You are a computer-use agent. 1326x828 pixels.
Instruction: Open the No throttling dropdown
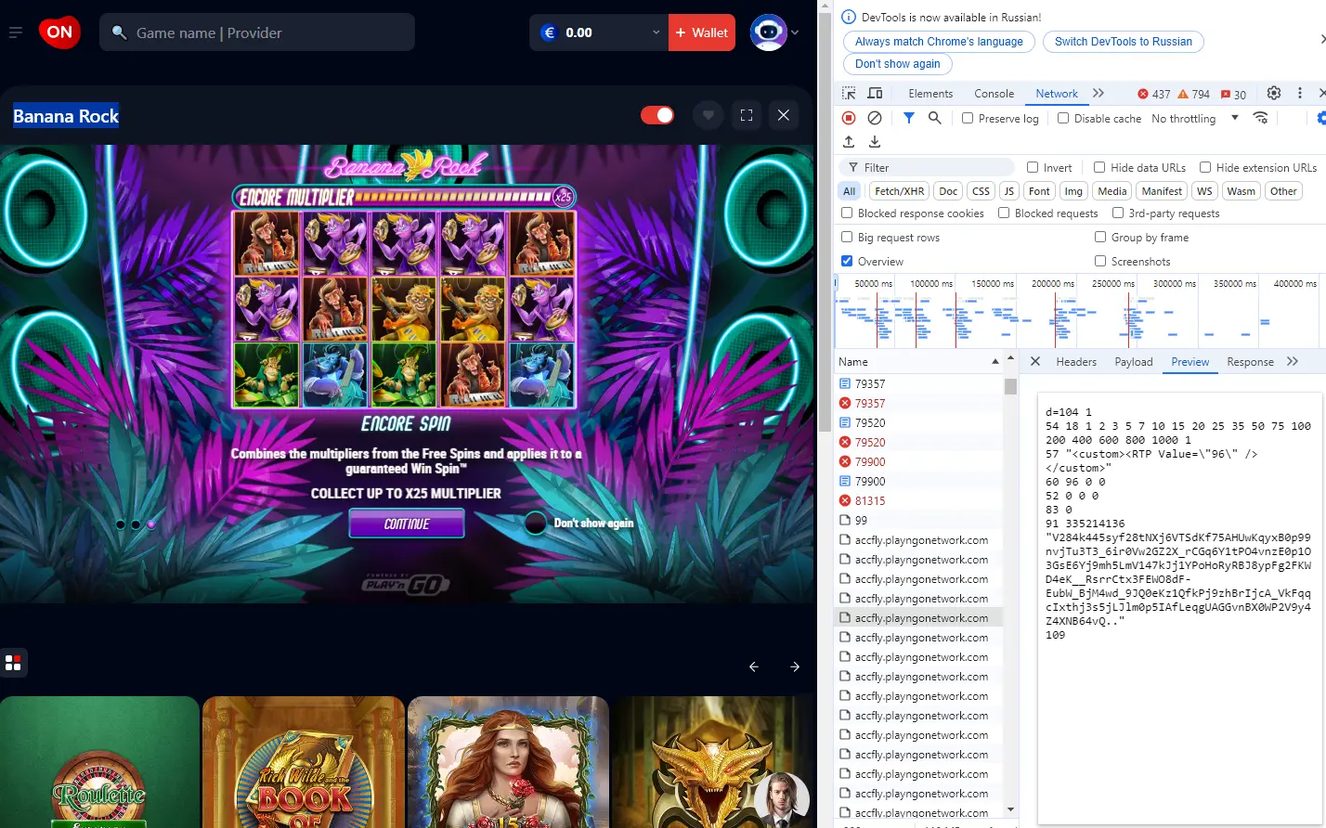pyautogui.click(x=1195, y=118)
